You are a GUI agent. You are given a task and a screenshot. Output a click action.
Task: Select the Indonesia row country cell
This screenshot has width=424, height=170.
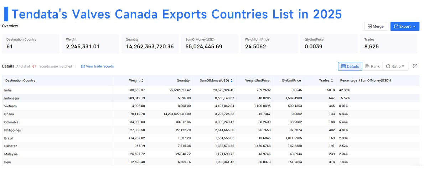click(x=57, y=98)
